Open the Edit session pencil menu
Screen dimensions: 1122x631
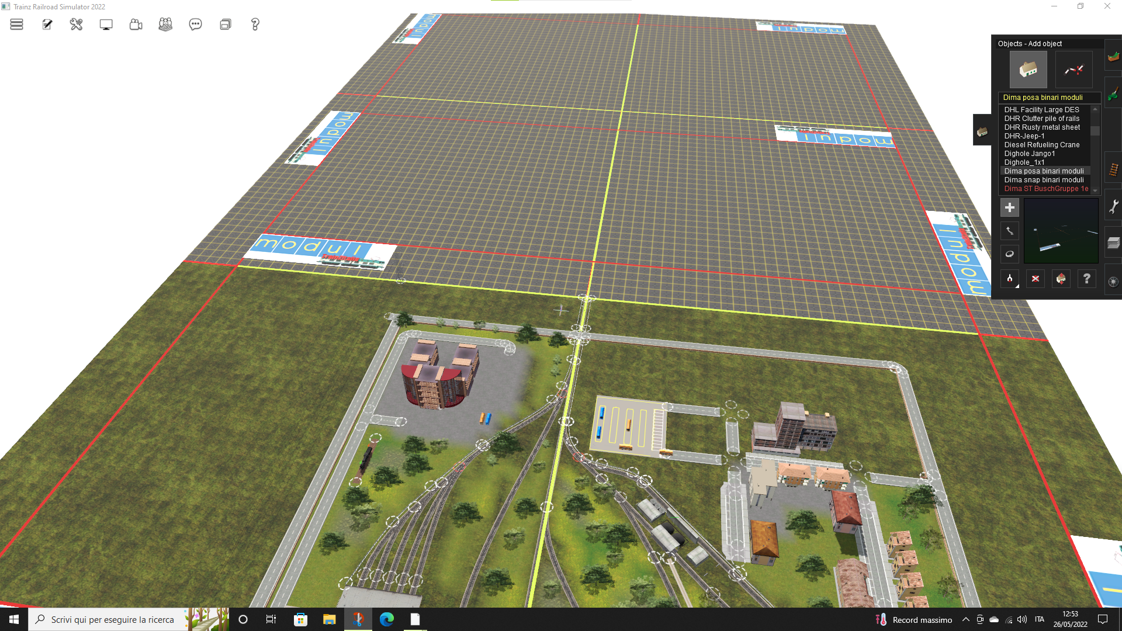[x=47, y=25]
